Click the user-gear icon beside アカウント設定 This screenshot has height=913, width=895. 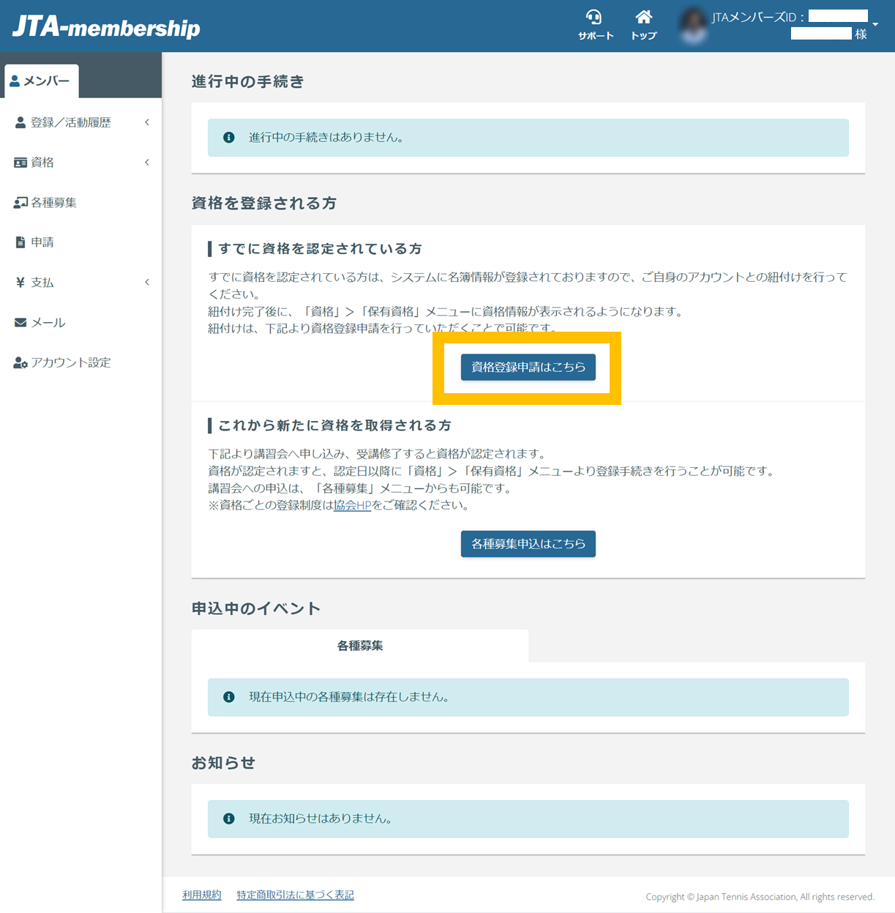[20, 363]
